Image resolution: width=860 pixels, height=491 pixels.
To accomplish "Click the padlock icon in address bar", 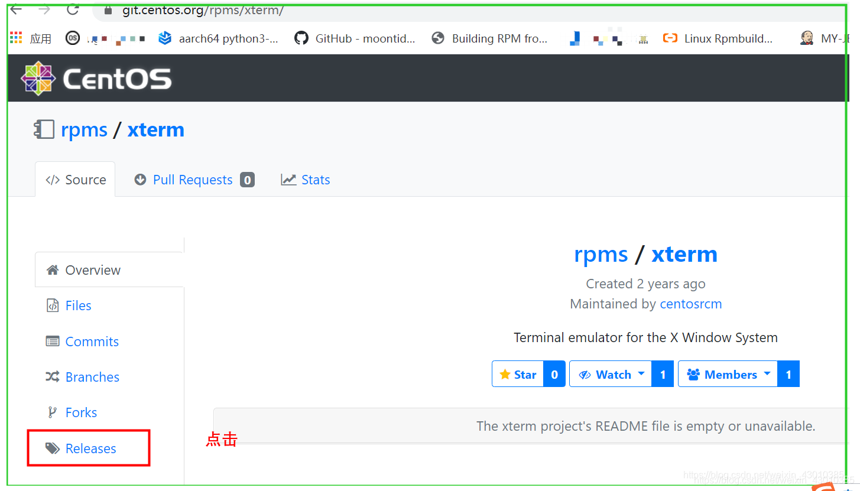I will pos(108,10).
